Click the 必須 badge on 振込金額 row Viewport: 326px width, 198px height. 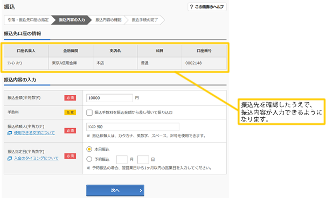pos(70,98)
